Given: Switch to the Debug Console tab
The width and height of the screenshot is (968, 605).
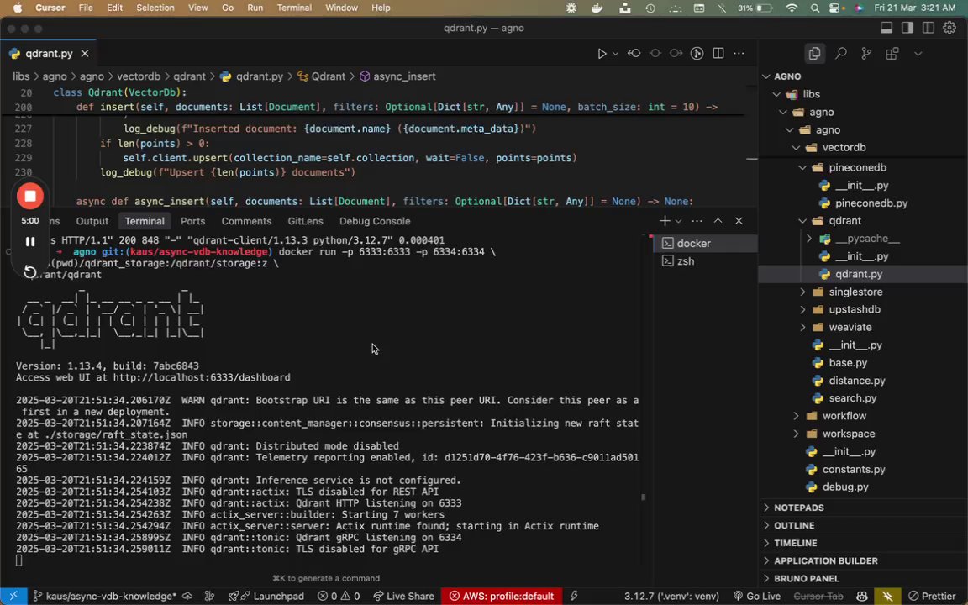Looking at the screenshot, I should click(375, 221).
